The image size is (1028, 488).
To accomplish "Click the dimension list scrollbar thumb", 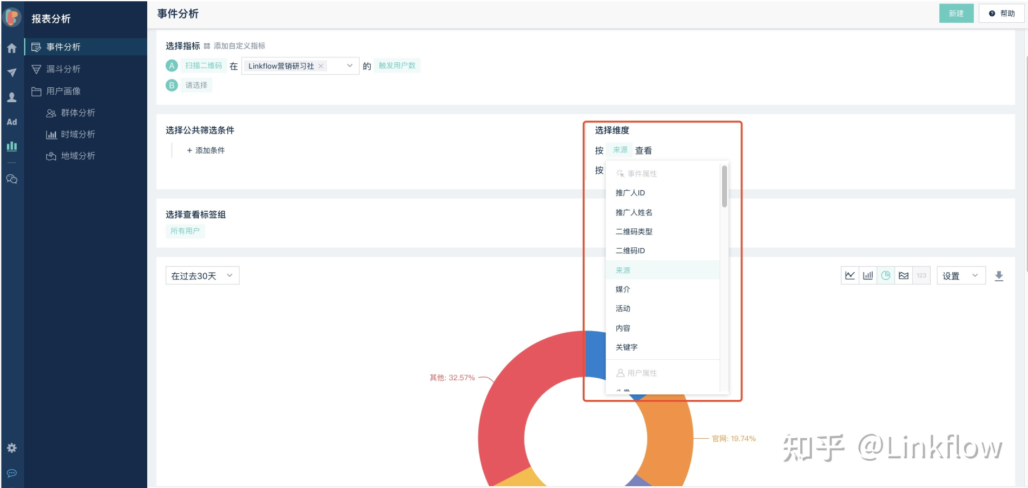I will click(x=725, y=186).
